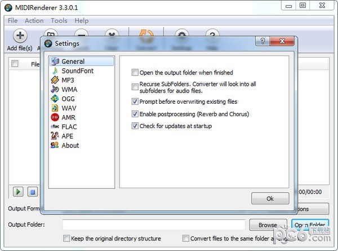Click the Browse button
The height and width of the screenshot is (251, 338).
pos(268,225)
